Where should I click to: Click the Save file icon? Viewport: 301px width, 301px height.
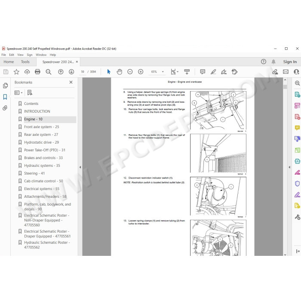pos(6,72)
